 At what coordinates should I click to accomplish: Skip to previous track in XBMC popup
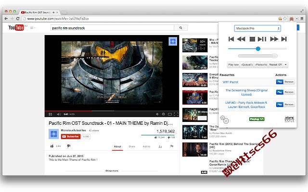pos(231,39)
